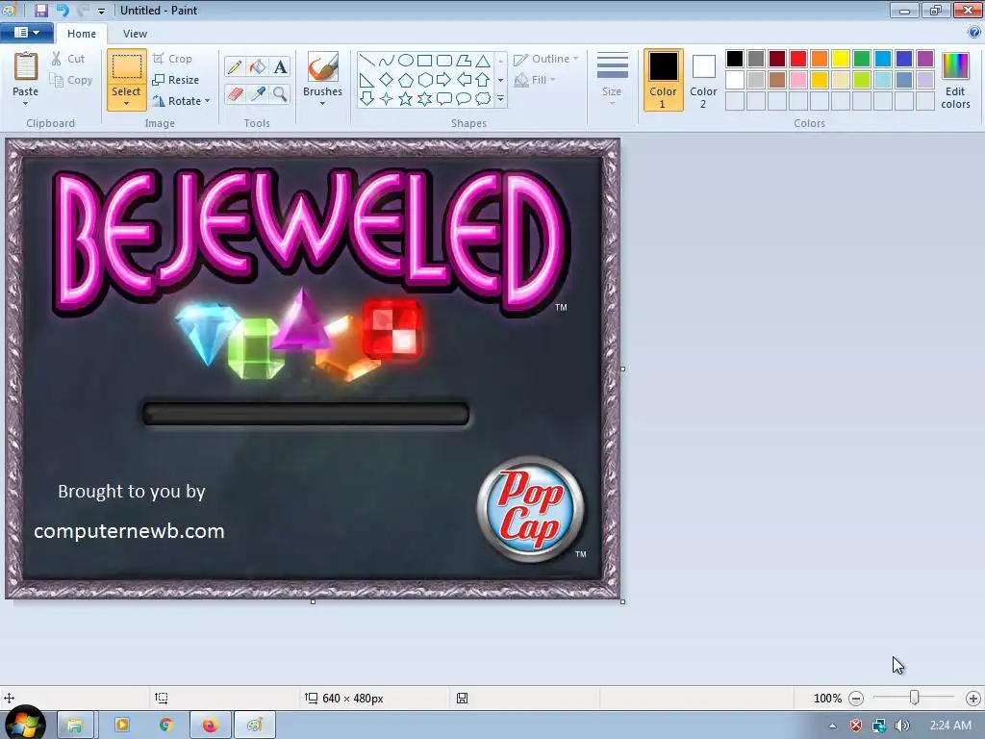Image resolution: width=985 pixels, height=739 pixels.
Task: Open the Rotate dropdown
Action: click(180, 100)
